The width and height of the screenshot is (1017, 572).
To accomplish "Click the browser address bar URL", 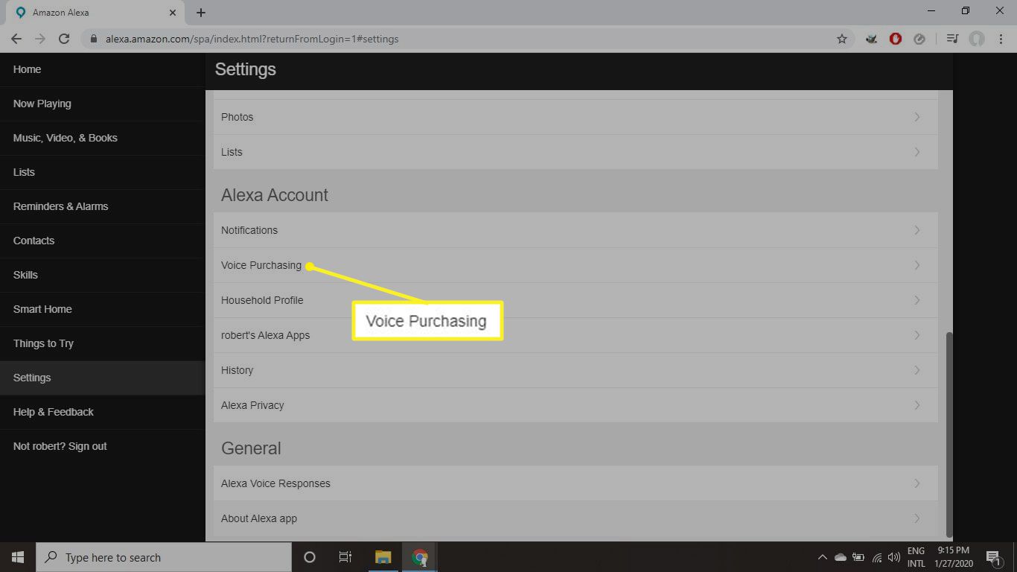I will point(252,39).
